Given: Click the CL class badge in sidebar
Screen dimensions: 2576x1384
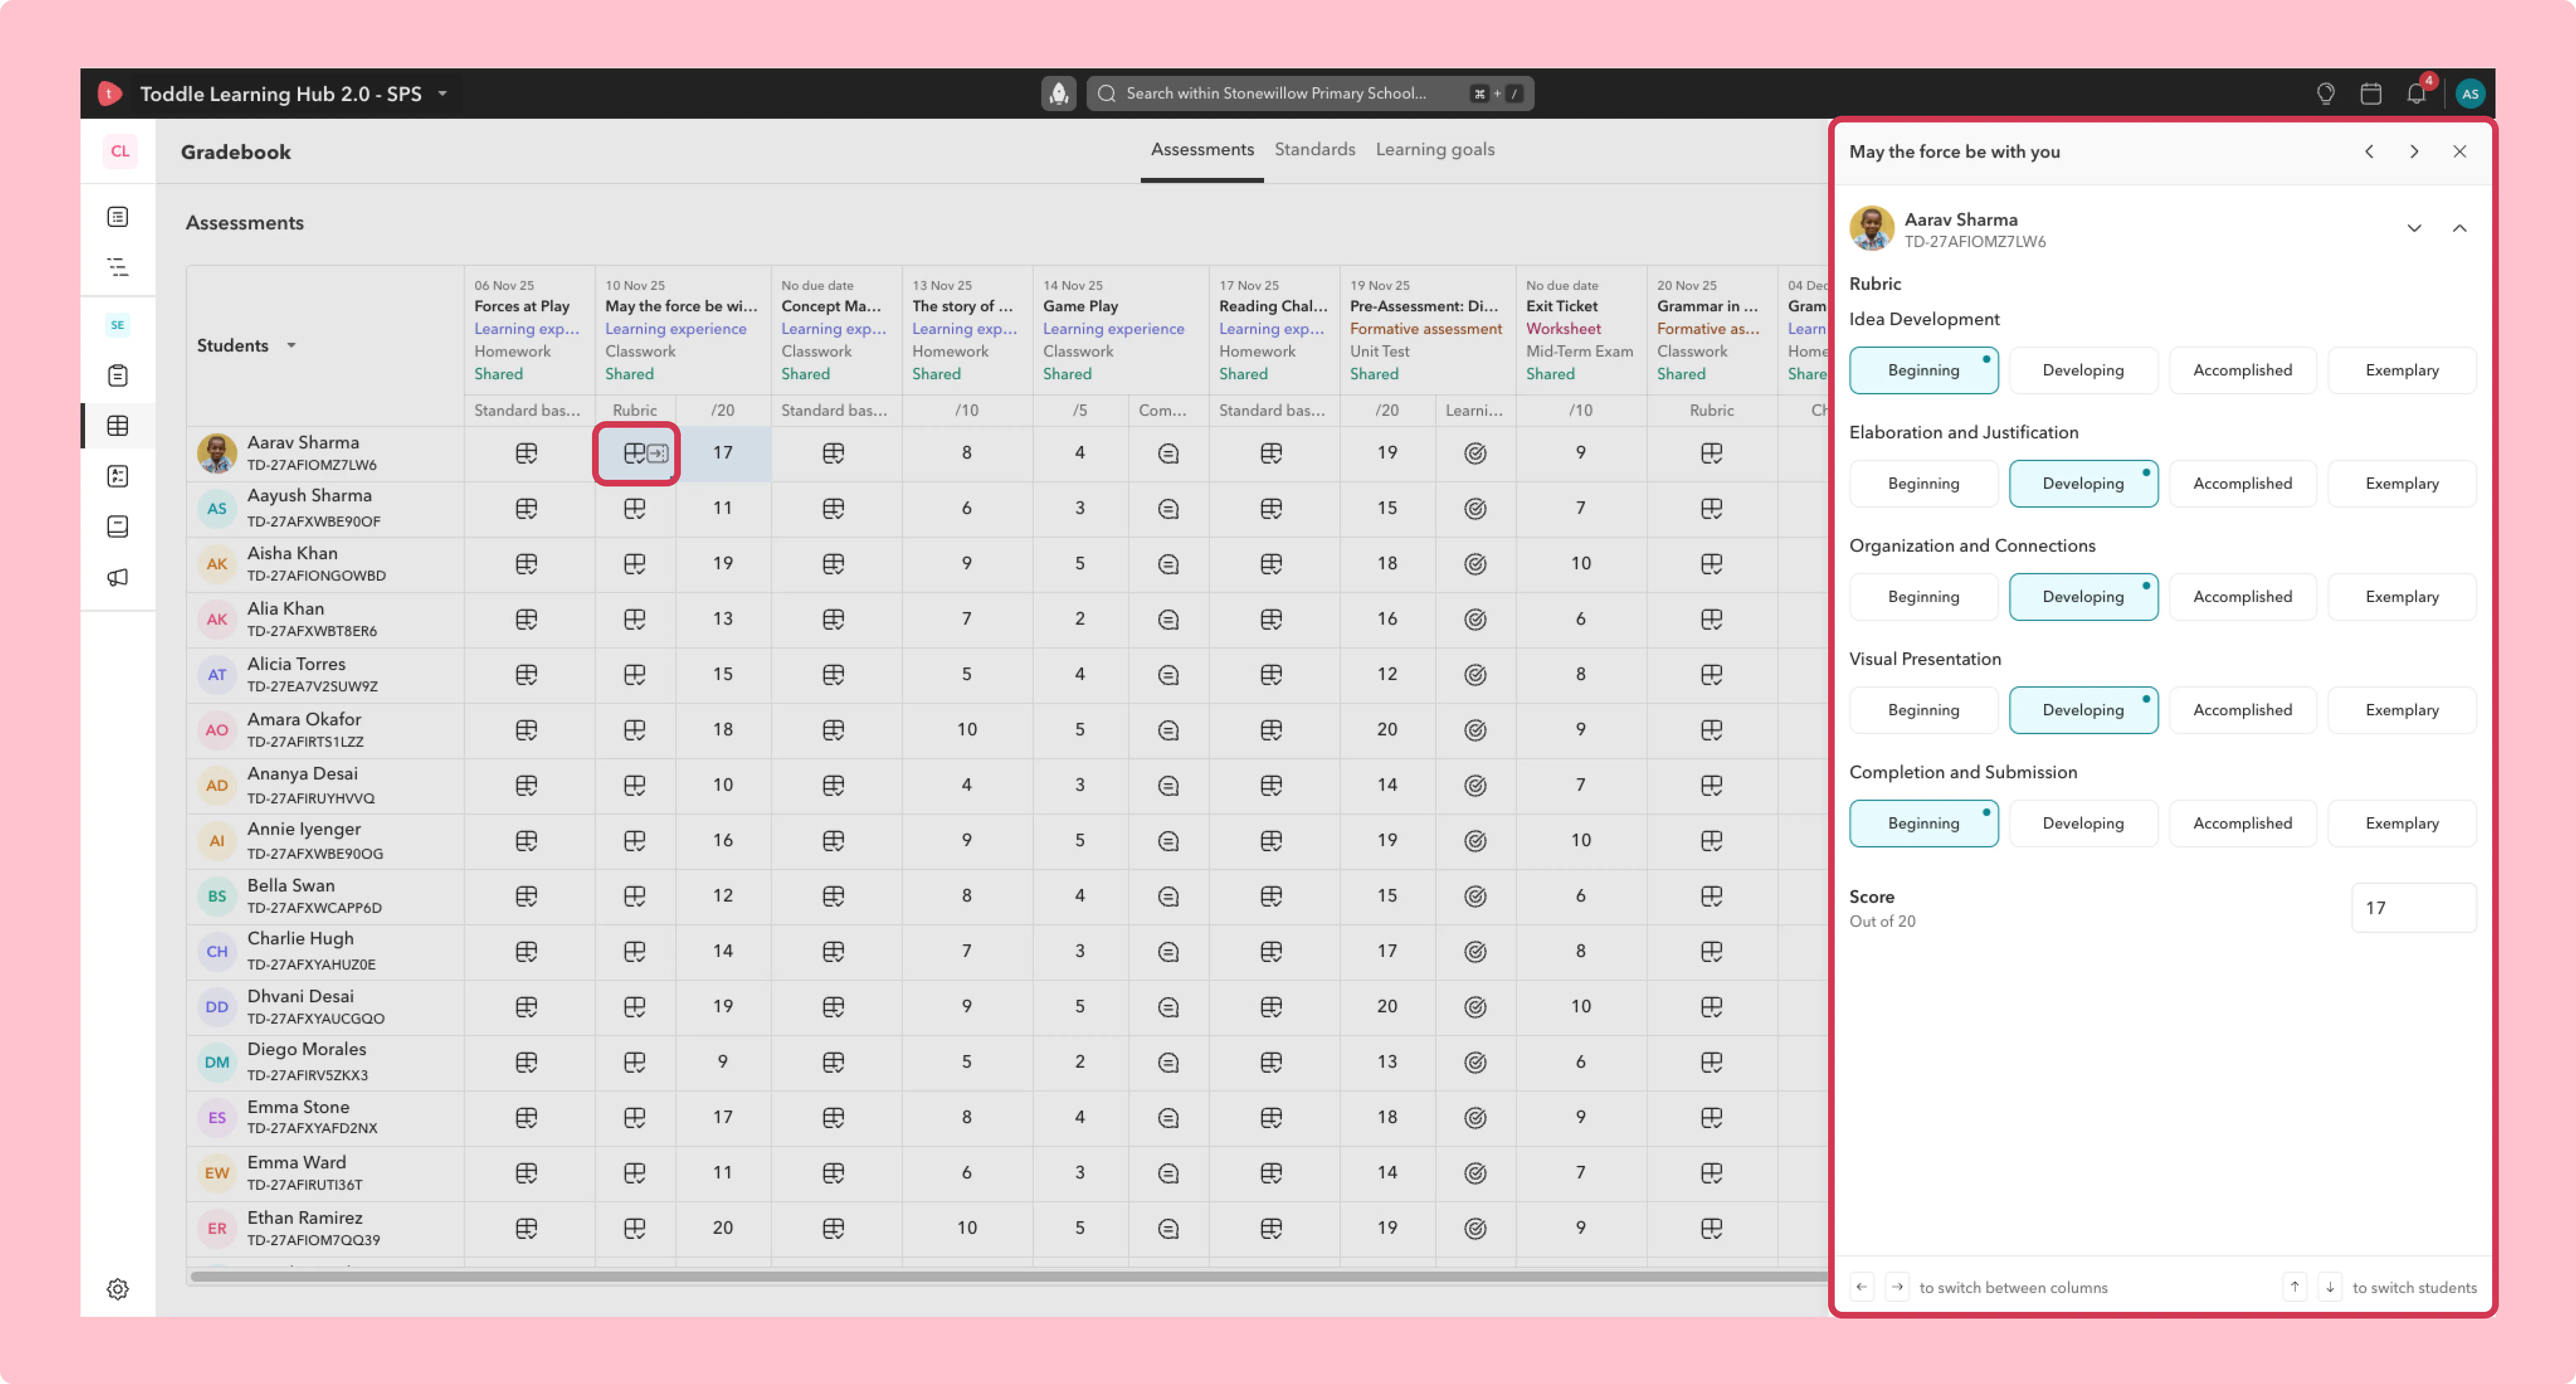Looking at the screenshot, I should (119, 151).
